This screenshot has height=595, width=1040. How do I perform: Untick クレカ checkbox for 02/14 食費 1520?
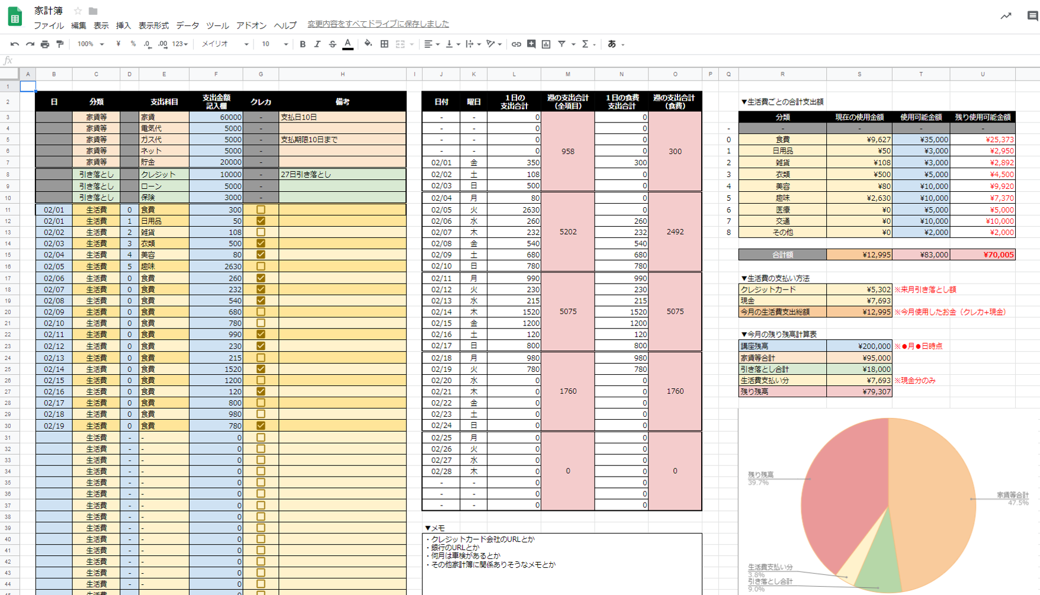click(261, 369)
